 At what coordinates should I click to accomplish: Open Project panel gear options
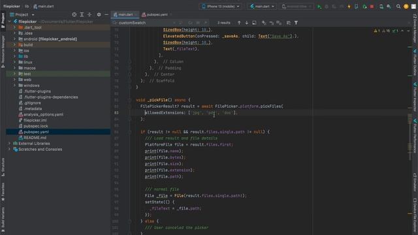[99, 14]
